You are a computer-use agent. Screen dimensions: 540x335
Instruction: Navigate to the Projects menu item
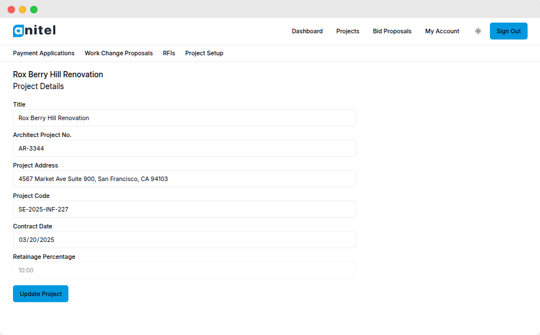click(347, 31)
